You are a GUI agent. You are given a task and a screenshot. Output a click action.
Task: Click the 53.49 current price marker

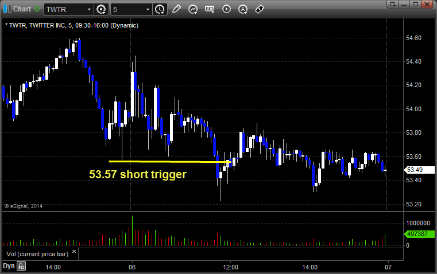tap(419, 170)
